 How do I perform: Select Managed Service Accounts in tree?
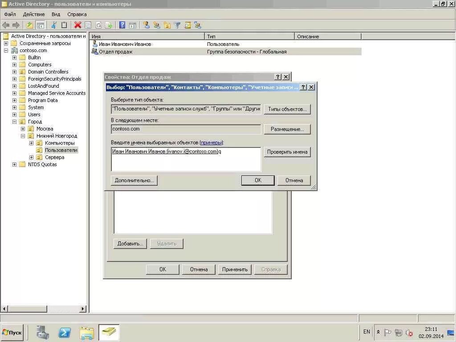point(57,93)
